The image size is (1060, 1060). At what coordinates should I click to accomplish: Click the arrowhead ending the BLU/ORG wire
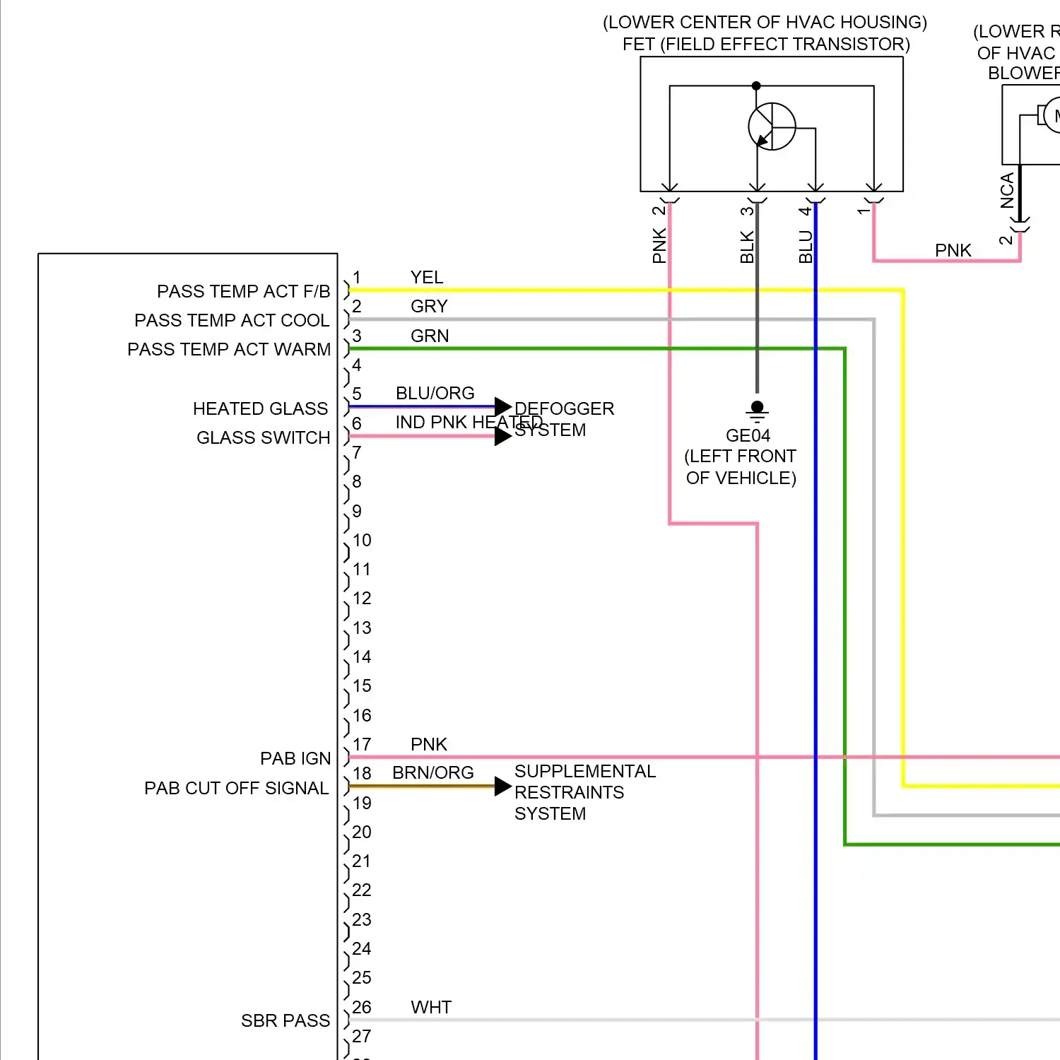503,406
